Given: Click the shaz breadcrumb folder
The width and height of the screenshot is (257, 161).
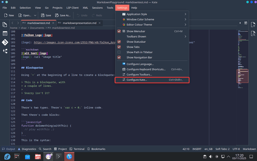Looking at the screenshot, I should click(x=23, y=28).
